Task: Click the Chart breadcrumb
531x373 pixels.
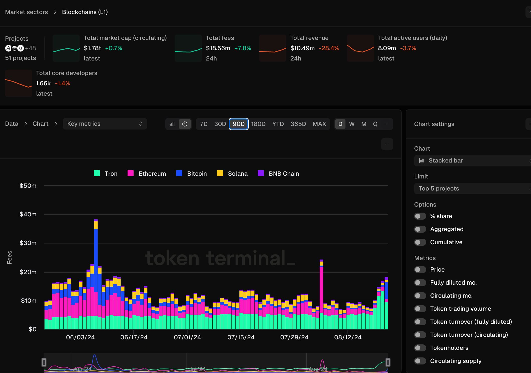Action: pyautogui.click(x=41, y=124)
